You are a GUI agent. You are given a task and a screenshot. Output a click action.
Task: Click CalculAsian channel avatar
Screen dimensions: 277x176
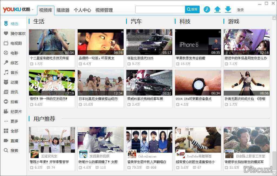[132, 154]
